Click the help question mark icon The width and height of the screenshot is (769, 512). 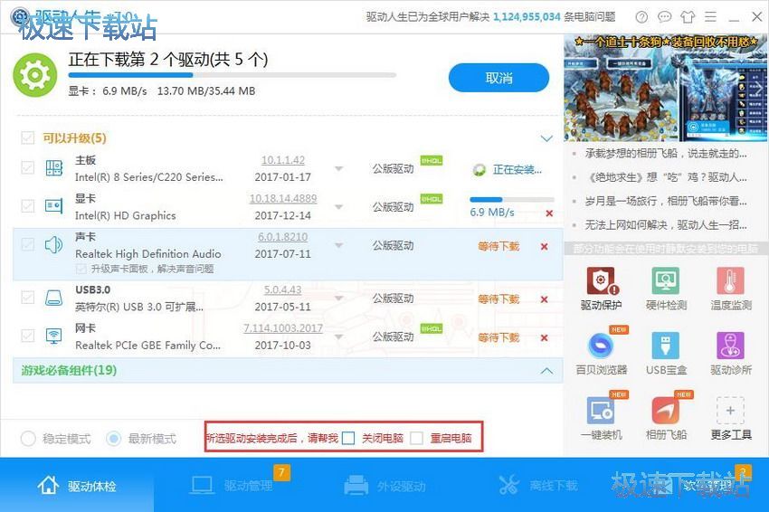[x=641, y=17]
